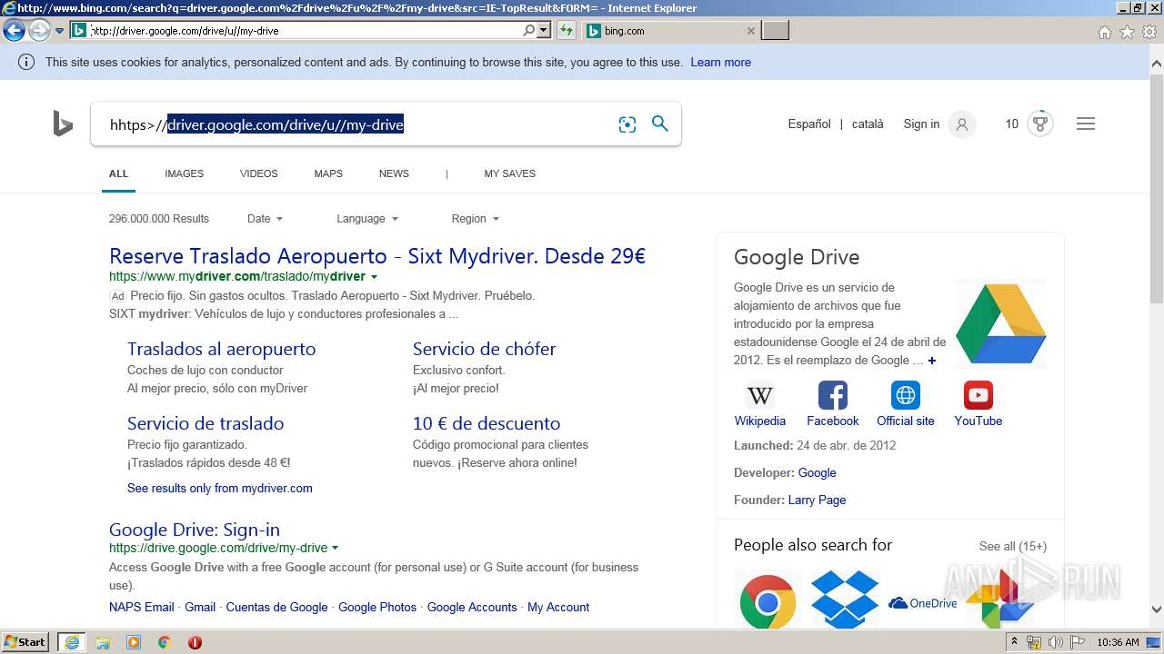Viewport: 1164px width, 654px height.
Task: Open visual search camera icon
Action: click(627, 124)
